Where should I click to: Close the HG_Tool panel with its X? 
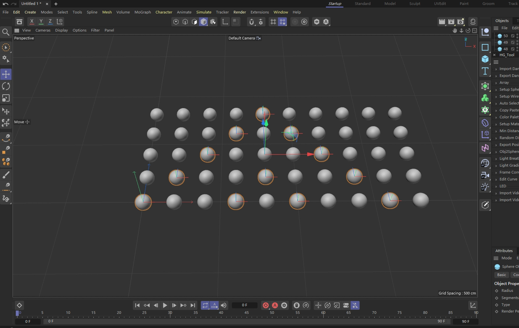click(494, 55)
